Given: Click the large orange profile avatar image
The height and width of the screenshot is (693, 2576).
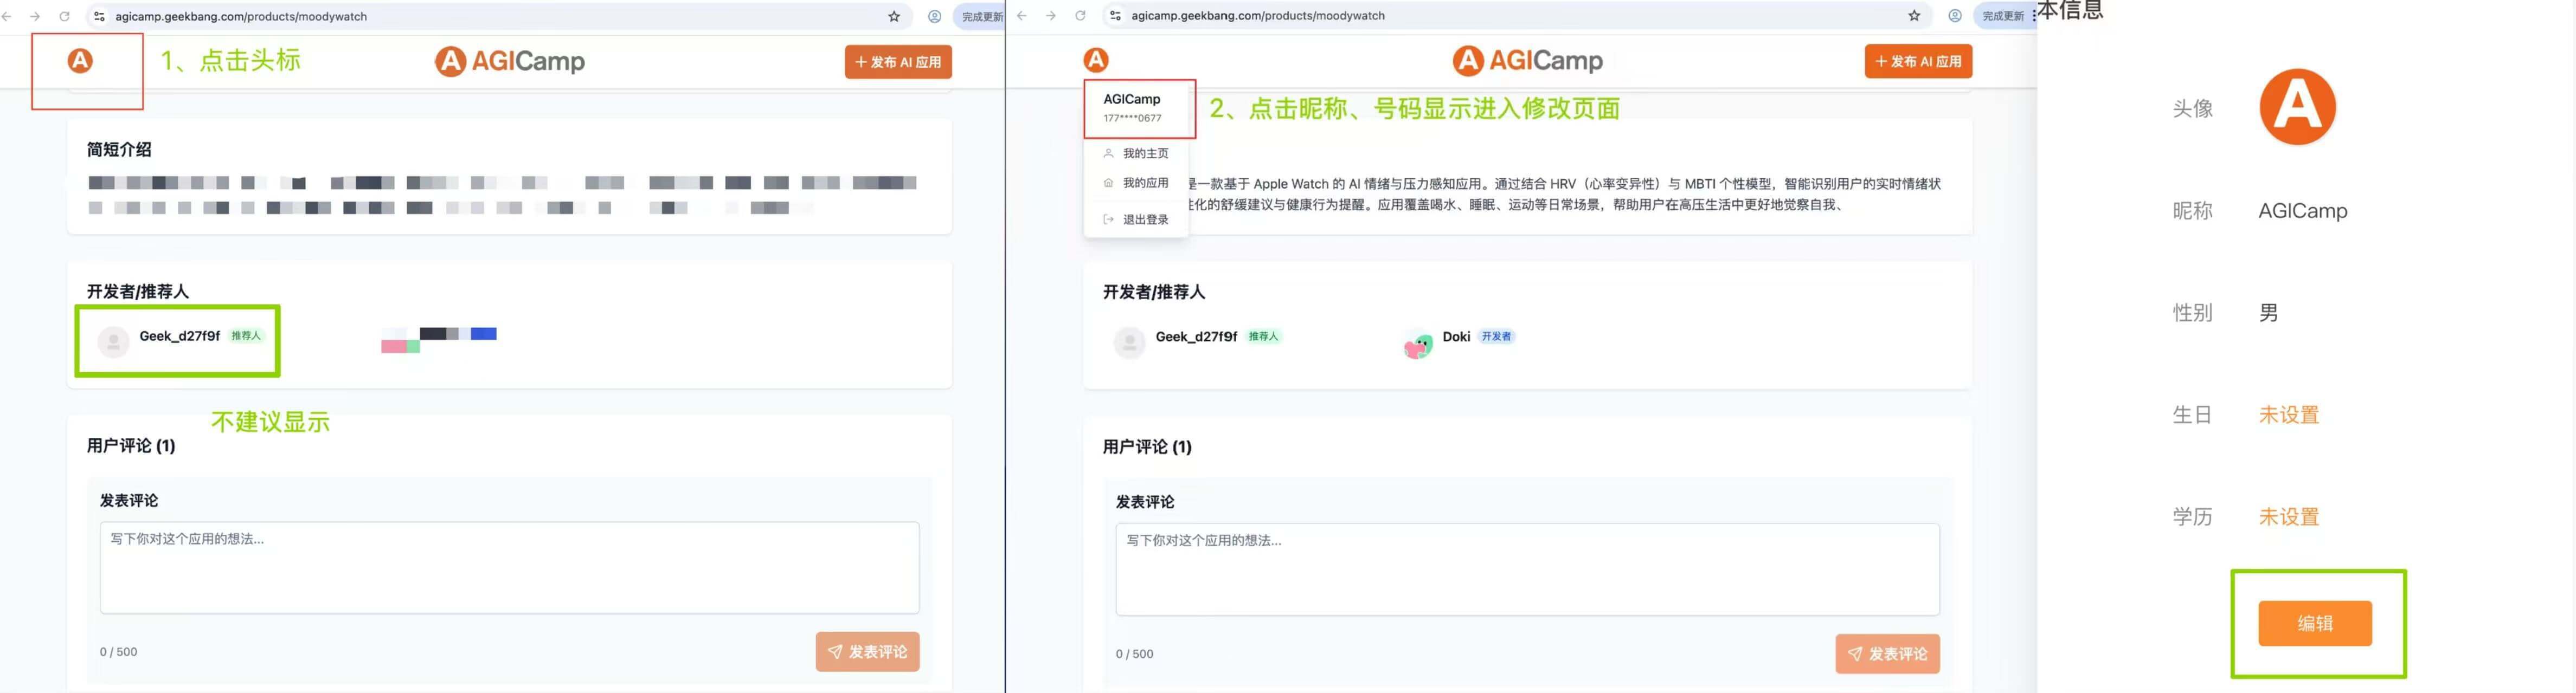Looking at the screenshot, I should pos(2297,107).
